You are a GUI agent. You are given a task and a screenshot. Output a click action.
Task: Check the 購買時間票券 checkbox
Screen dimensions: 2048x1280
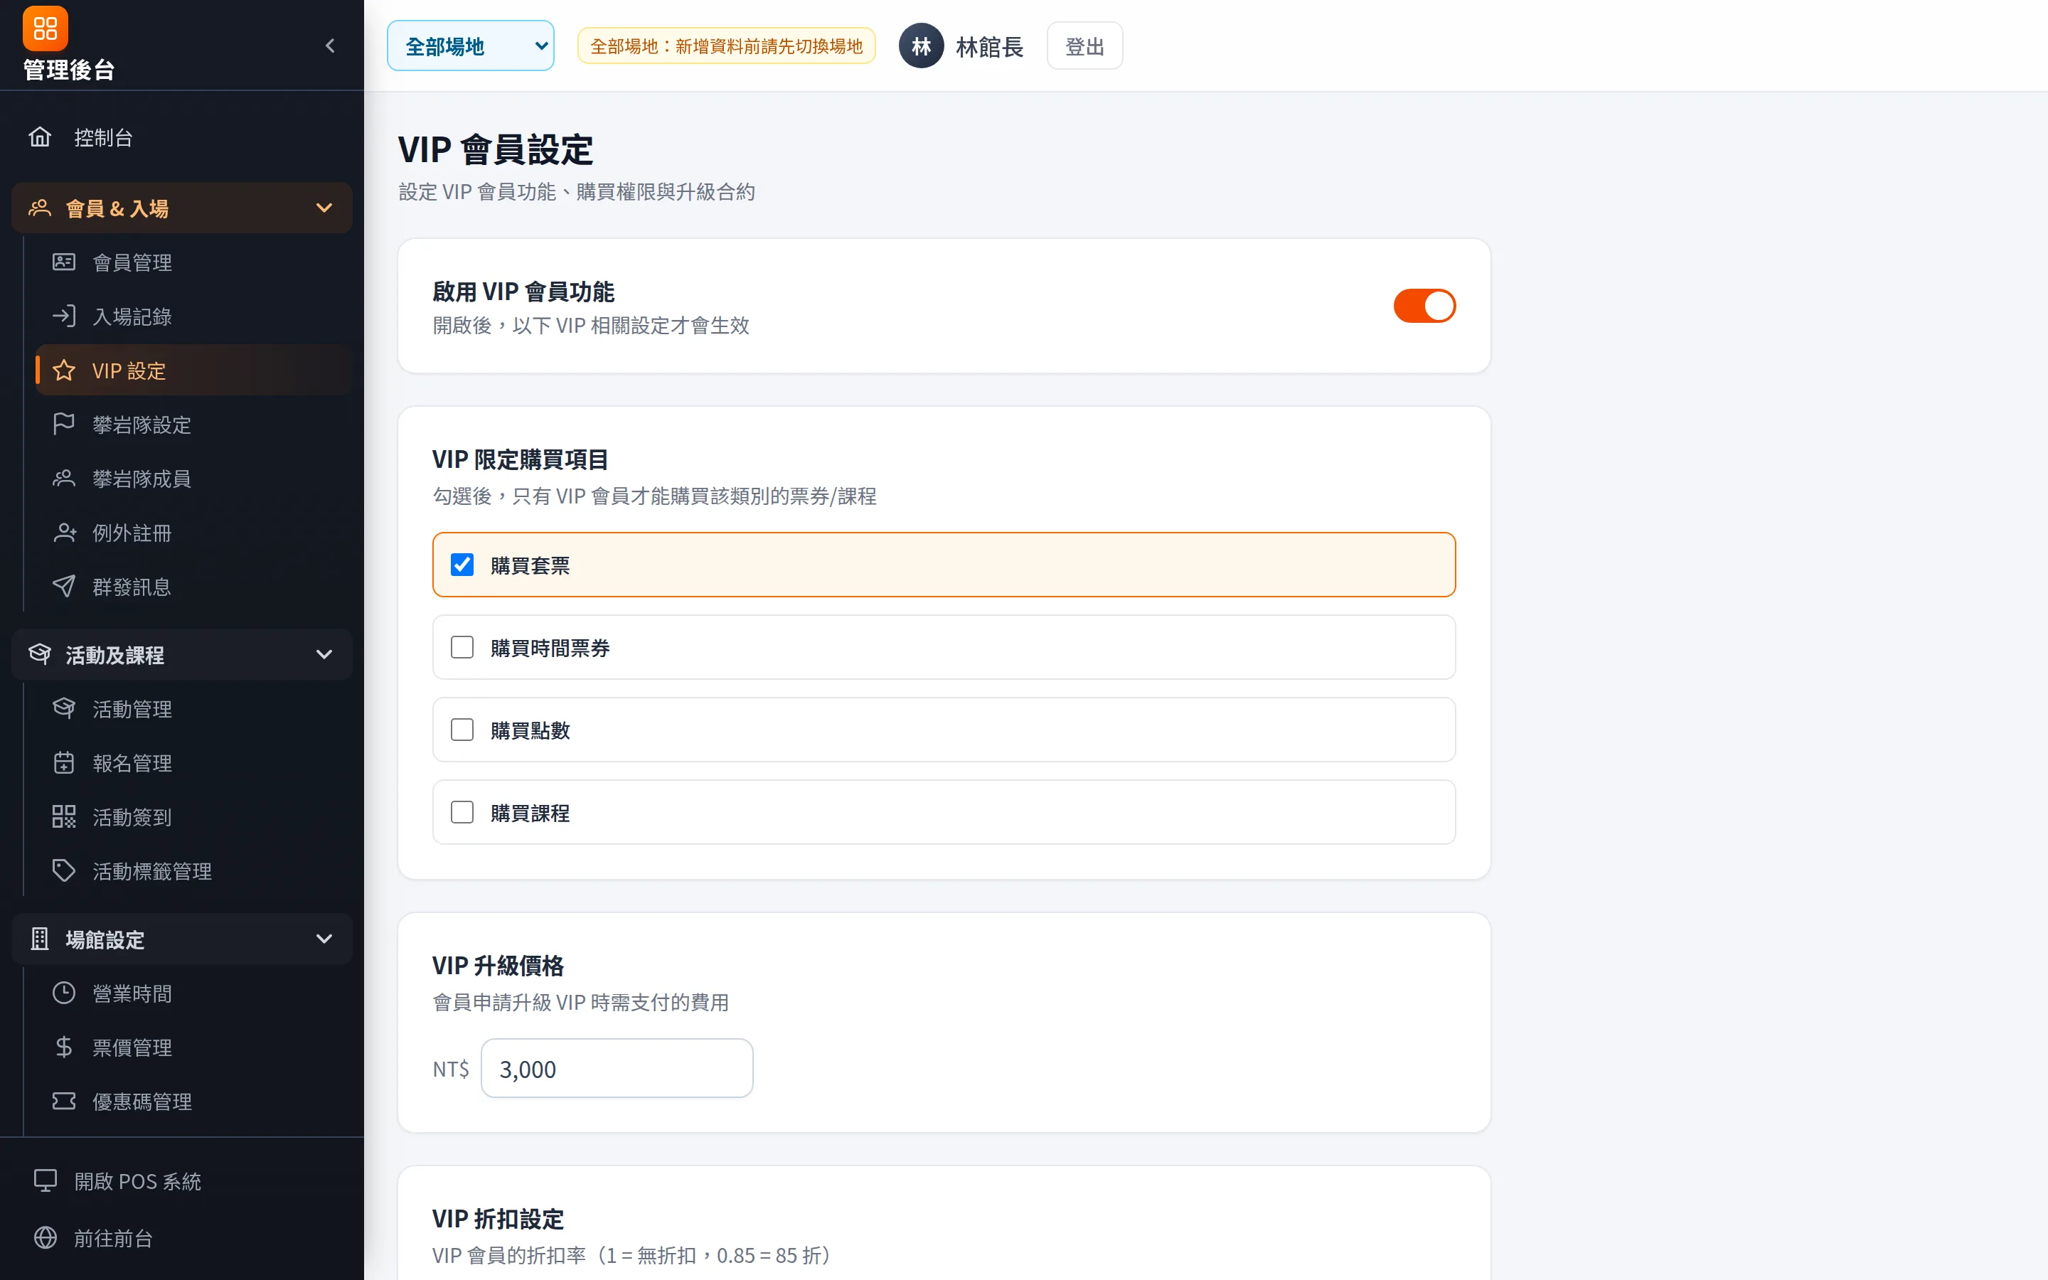coord(462,648)
